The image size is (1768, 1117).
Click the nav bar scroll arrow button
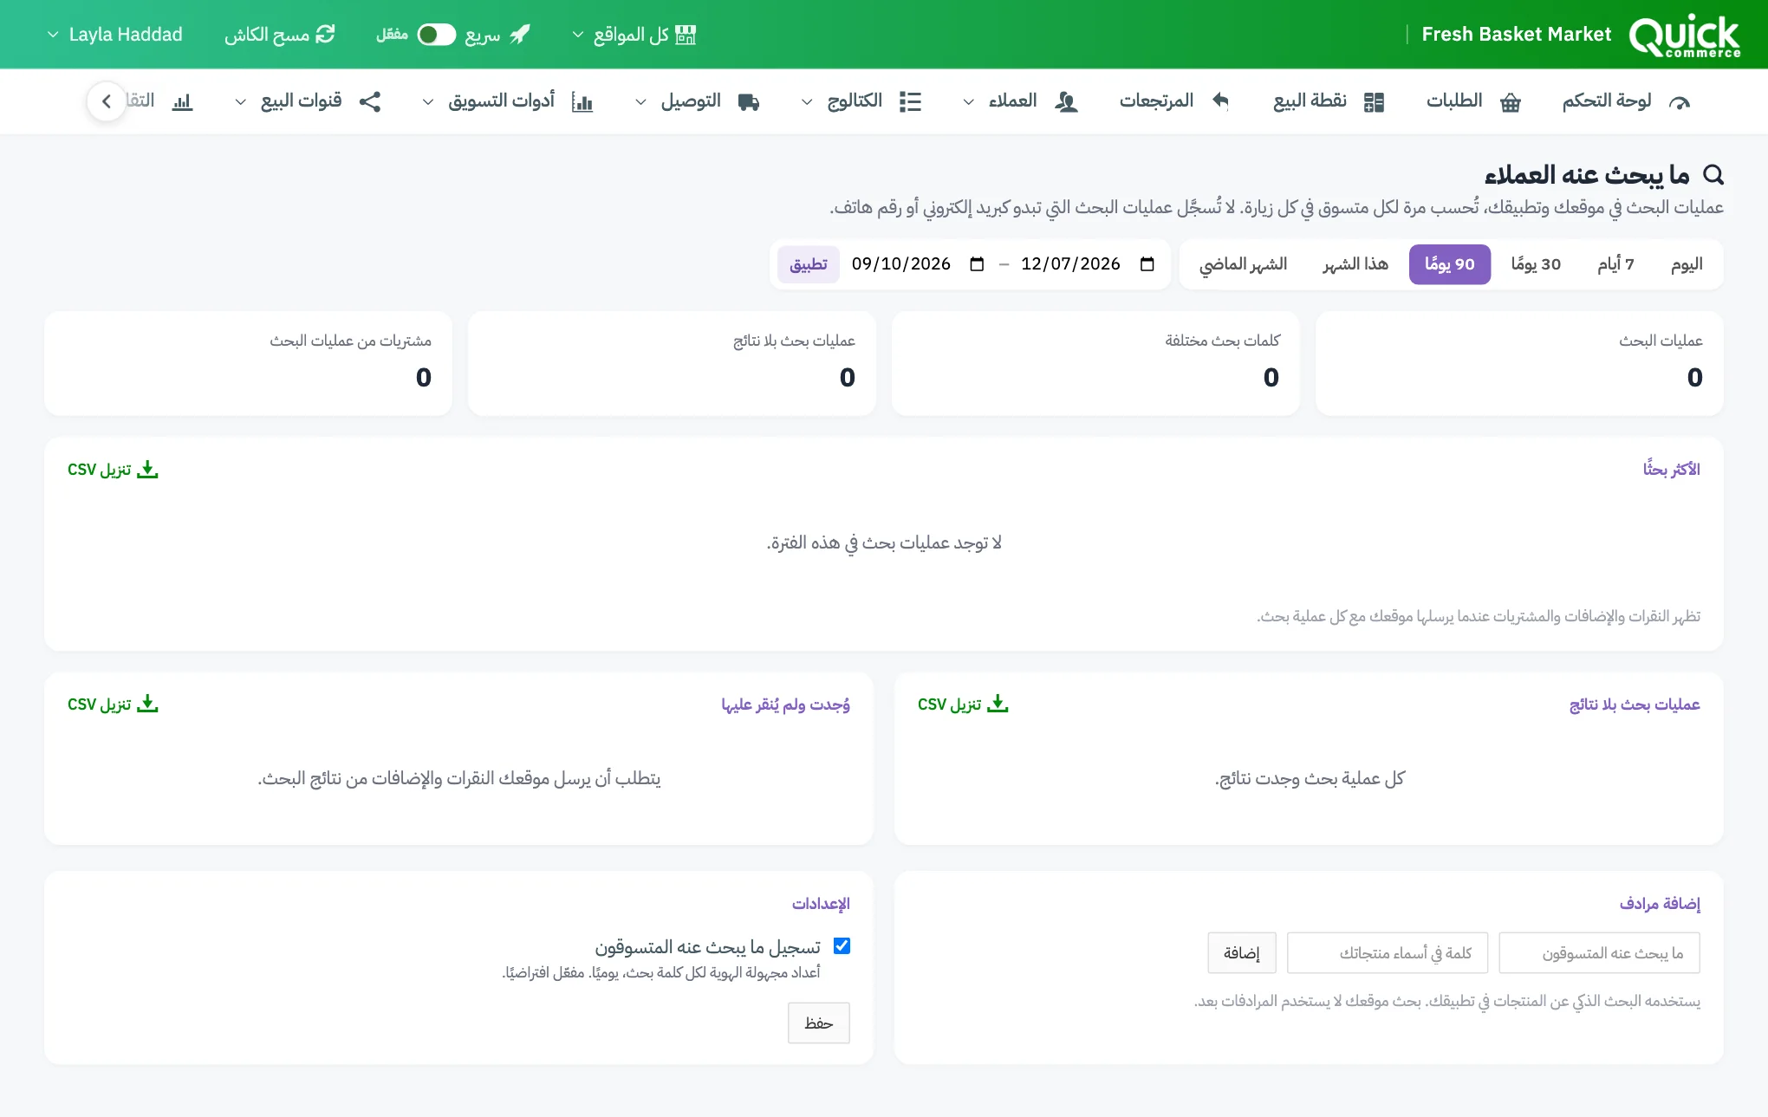(107, 102)
